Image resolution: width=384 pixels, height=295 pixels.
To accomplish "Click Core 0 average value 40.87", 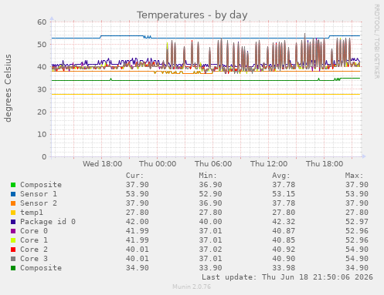I will coord(284,231).
